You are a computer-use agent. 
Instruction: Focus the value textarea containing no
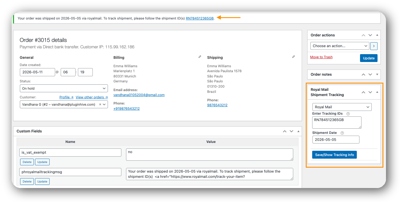point(209,155)
